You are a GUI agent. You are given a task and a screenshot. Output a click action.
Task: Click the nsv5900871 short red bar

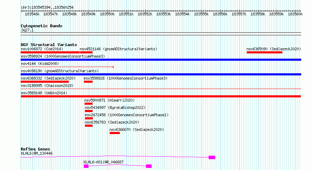click(x=88, y=104)
